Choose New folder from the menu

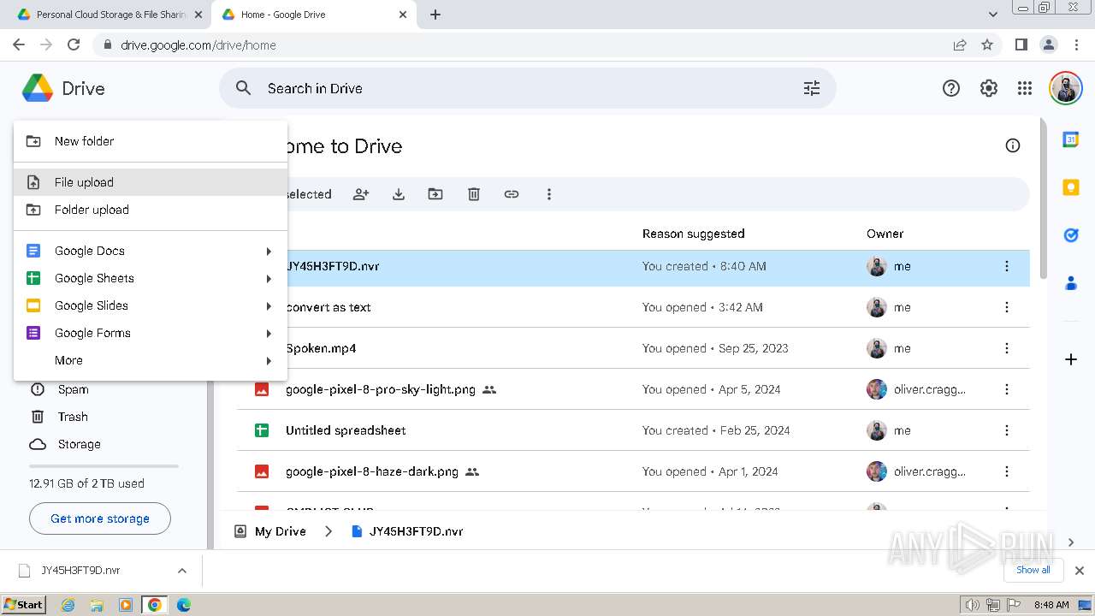click(151, 141)
